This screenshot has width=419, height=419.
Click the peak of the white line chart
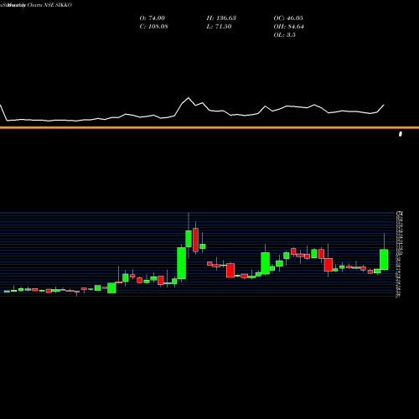pyautogui.click(x=189, y=98)
